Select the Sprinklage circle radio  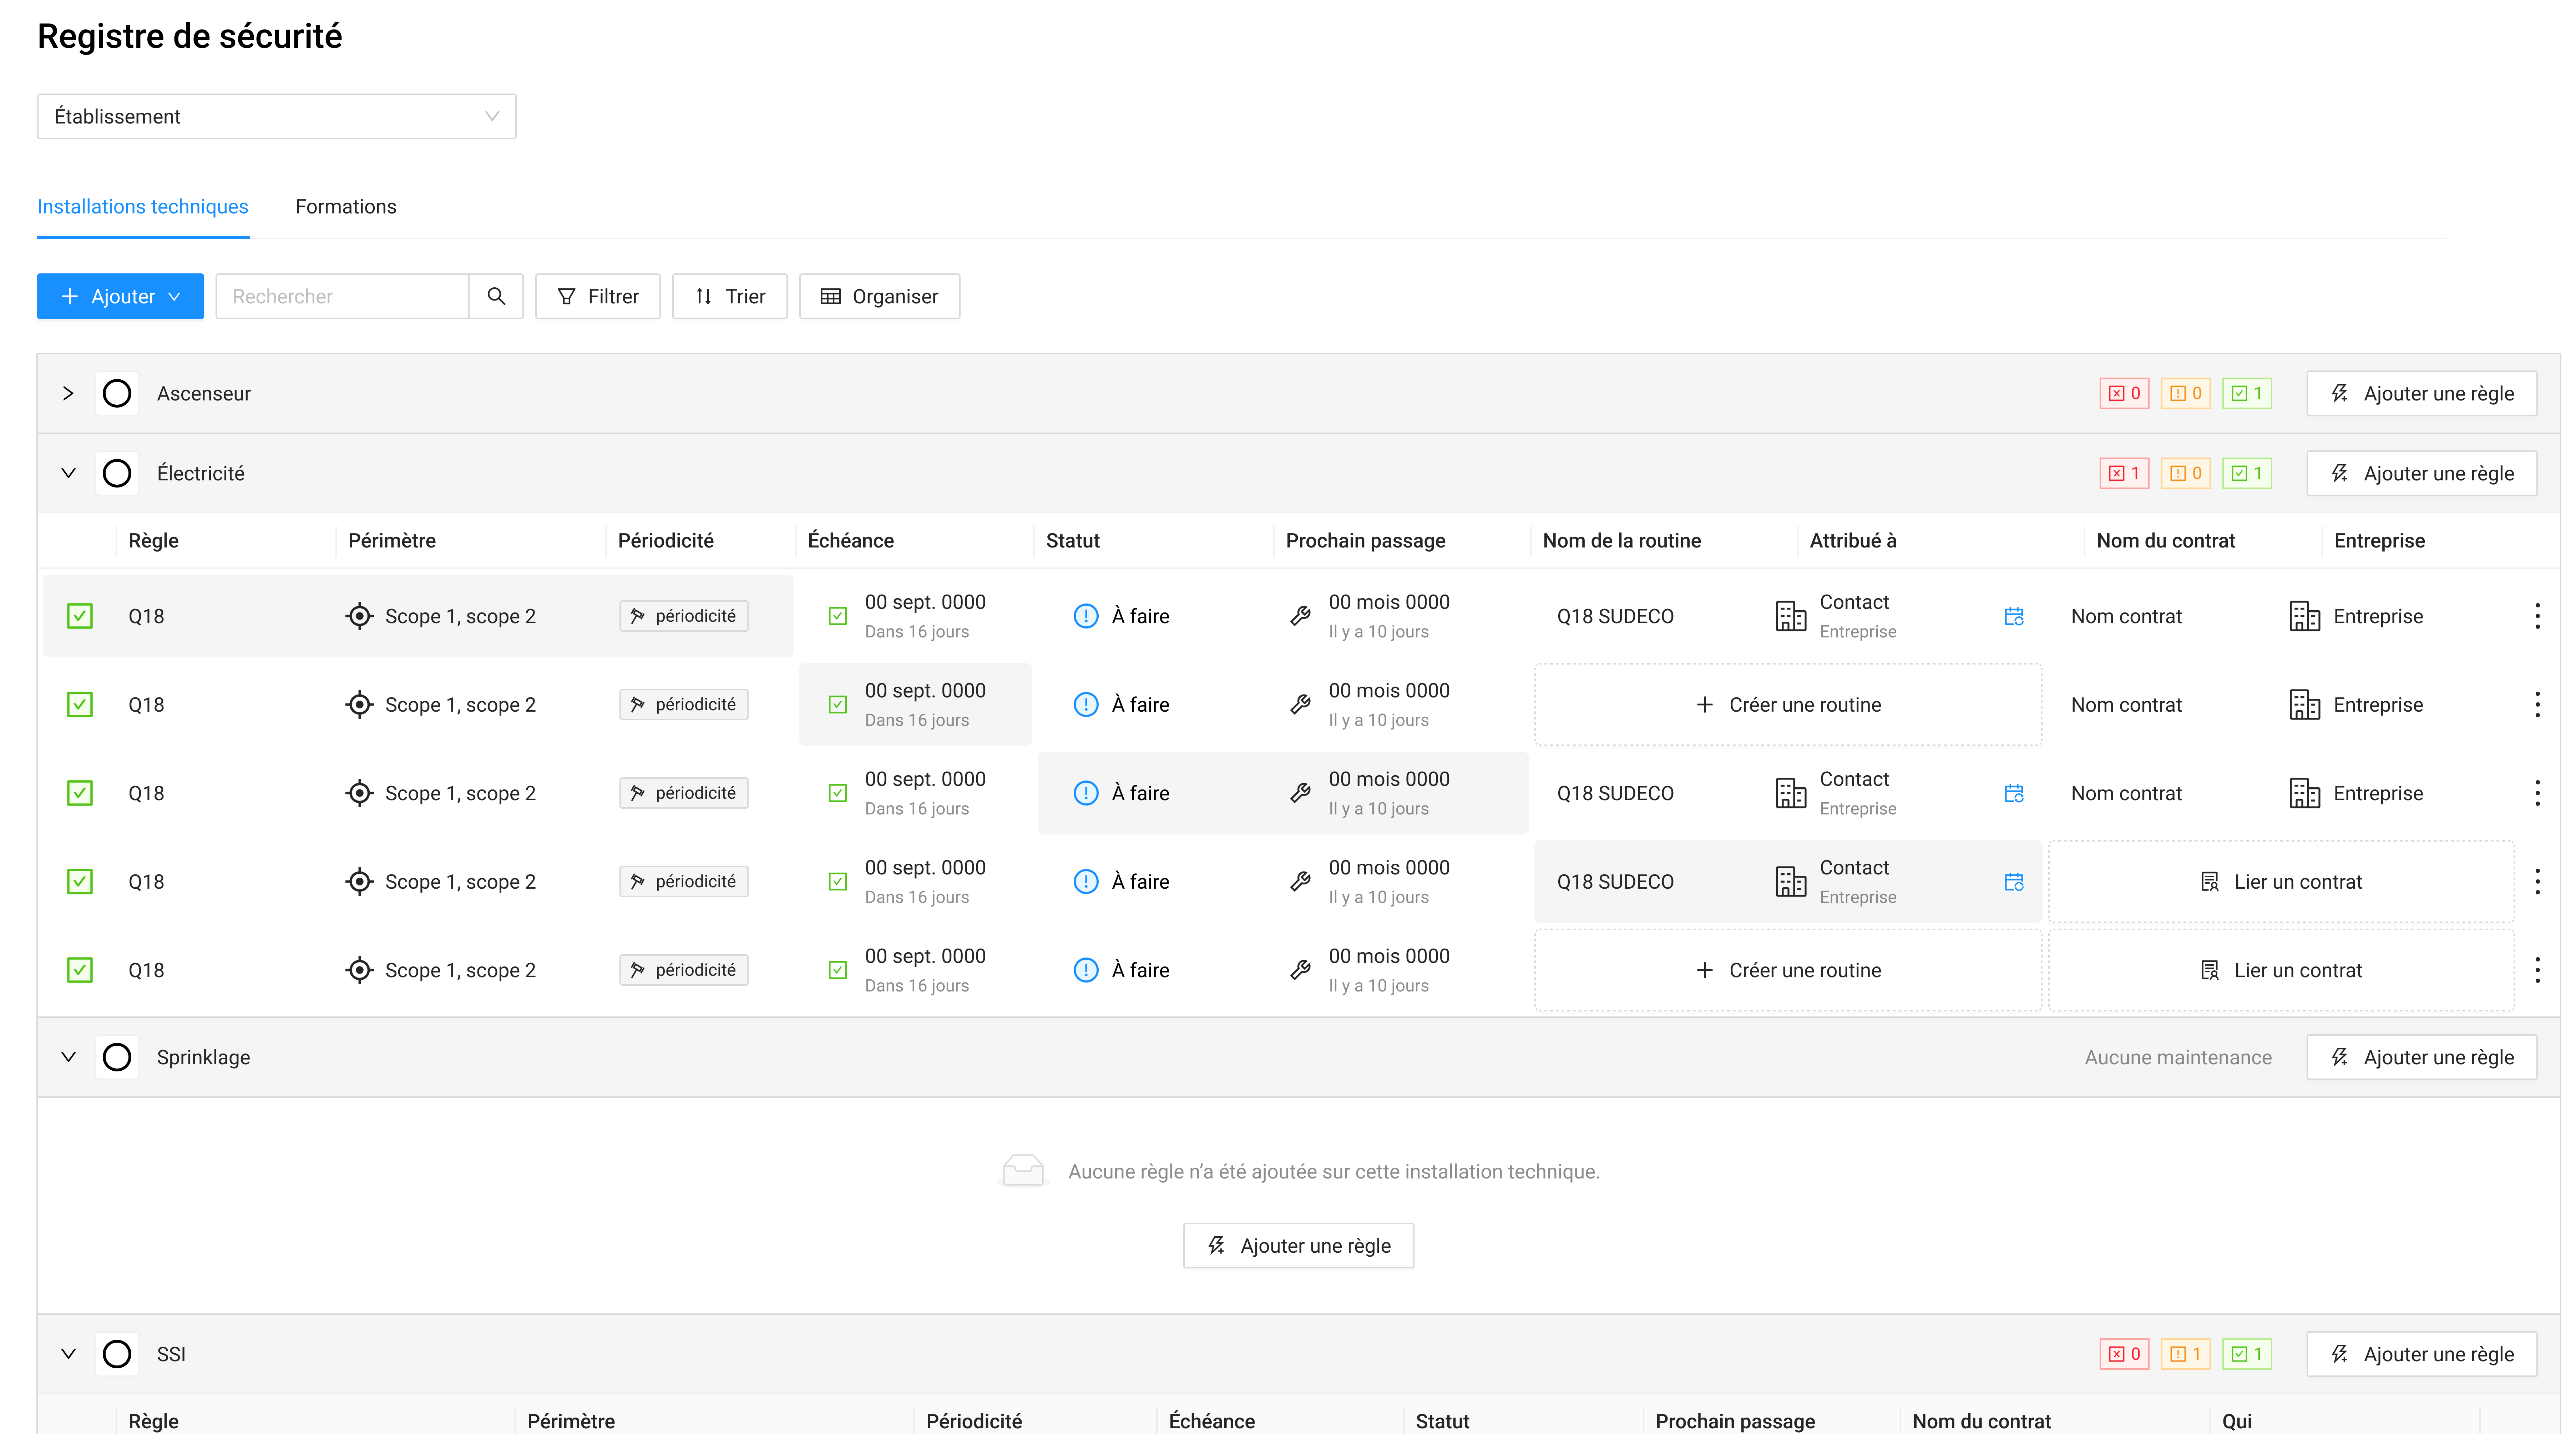pyautogui.click(x=117, y=1057)
